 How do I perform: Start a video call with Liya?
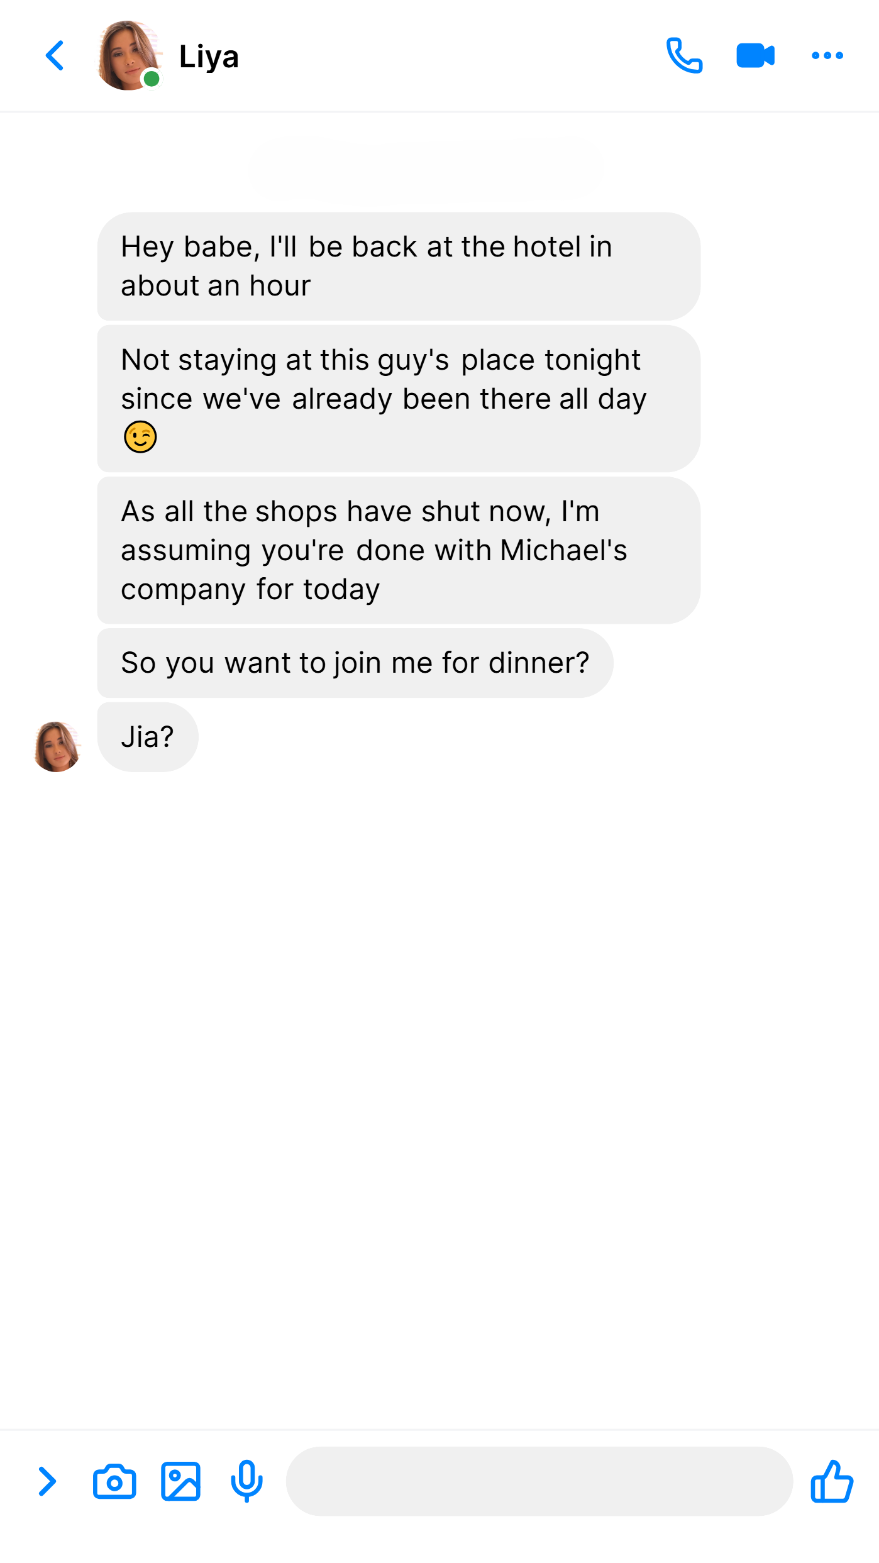755,55
